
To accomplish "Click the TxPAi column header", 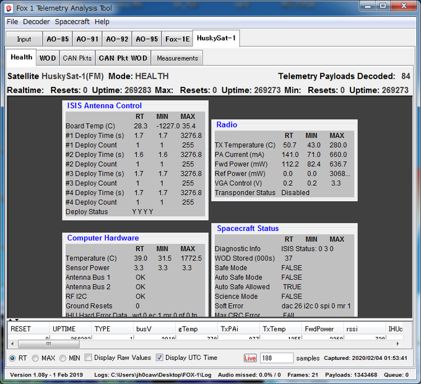I will click(x=238, y=329).
